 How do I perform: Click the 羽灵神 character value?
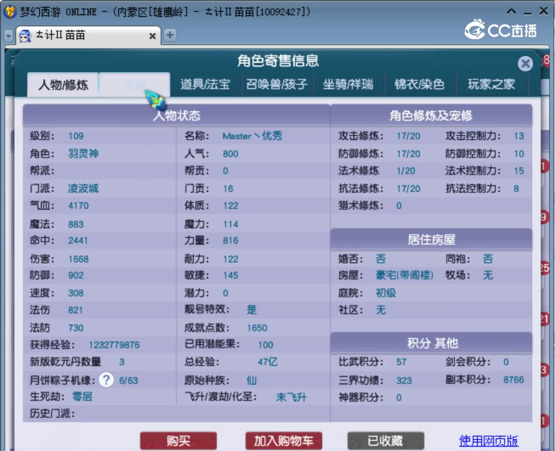point(83,154)
